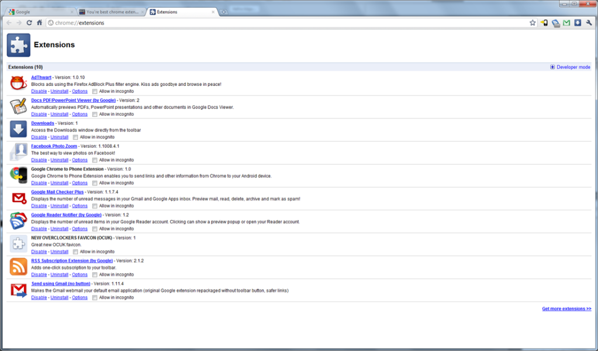Open Google Reader Notifier name link
The image size is (598, 351).
click(x=67, y=215)
